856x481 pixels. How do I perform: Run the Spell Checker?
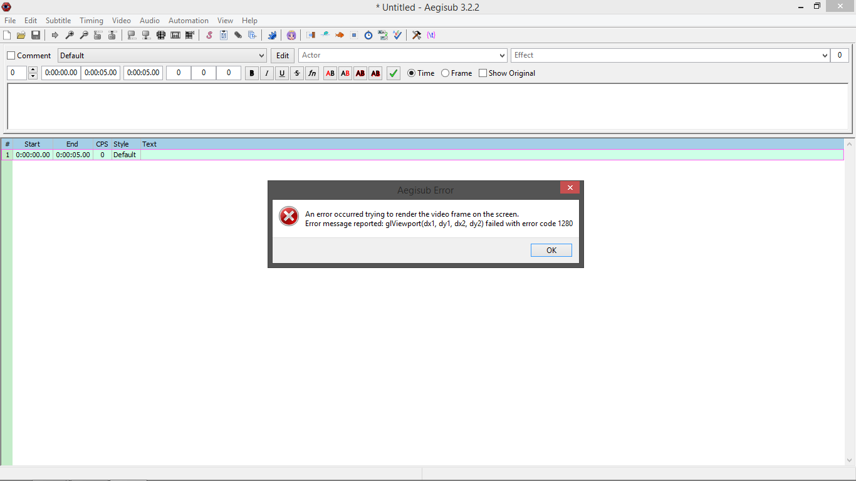click(397, 35)
